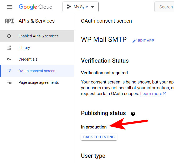Click the API icon next to APIs & Services
Screen dimensions: 174x163
[x=9, y=21]
